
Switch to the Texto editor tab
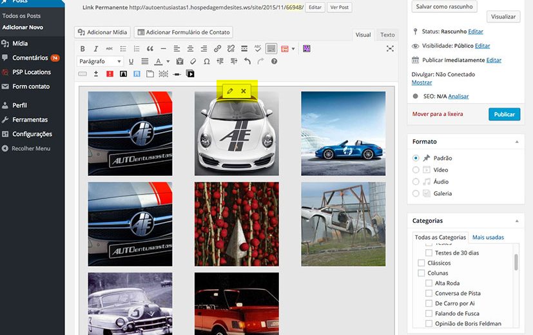387,35
